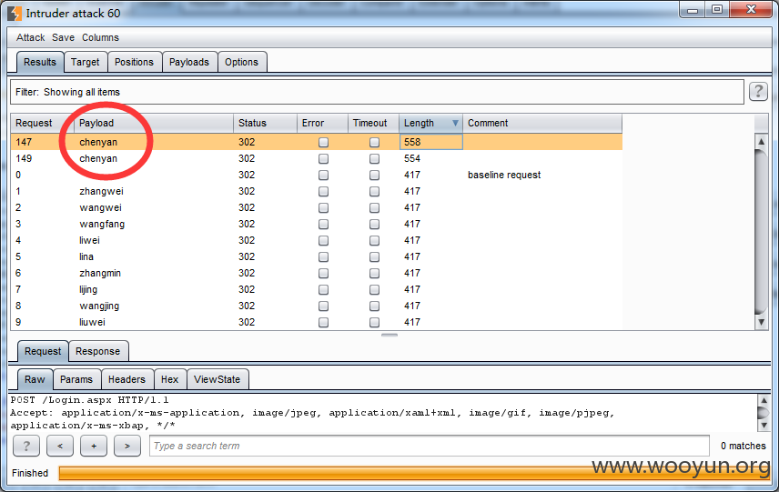Open the Params view tab
The width and height of the screenshot is (779, 492).
pyautogui.click(x=76, y=379)
